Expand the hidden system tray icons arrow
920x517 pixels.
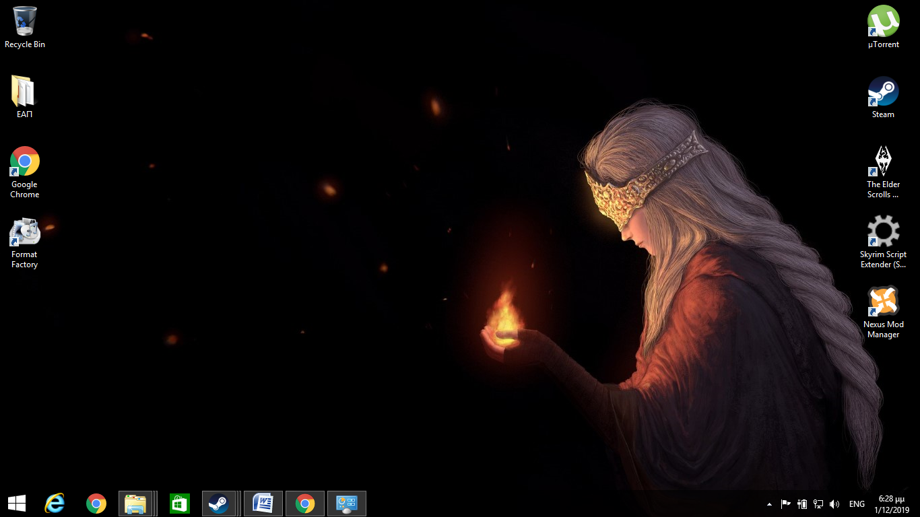(x=769, y=504)
